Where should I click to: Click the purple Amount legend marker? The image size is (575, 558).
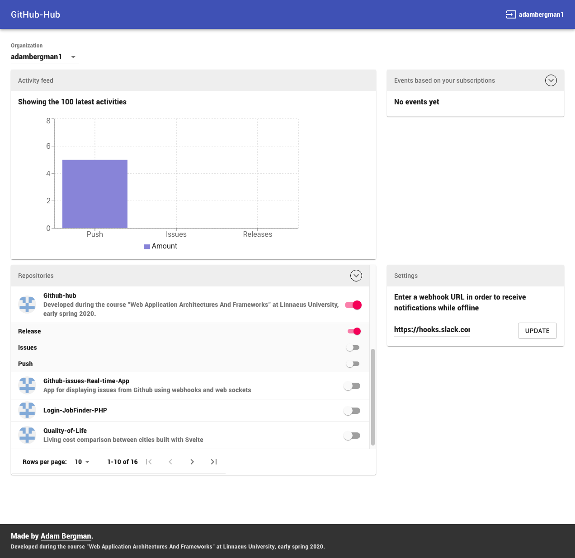(147, 246)
